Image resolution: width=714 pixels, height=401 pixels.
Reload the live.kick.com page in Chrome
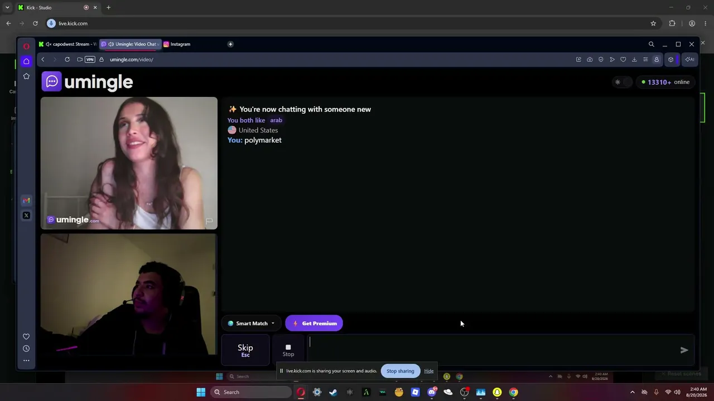pos(35,23)
